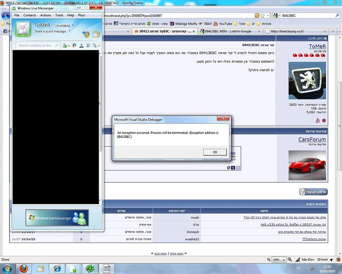342x274 pixels.
Task: Open the Contacts menu in Messenger
Action: pos(30,15)
